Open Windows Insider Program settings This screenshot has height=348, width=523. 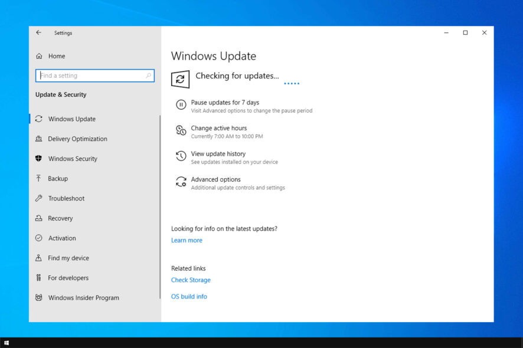pos(83,298)
